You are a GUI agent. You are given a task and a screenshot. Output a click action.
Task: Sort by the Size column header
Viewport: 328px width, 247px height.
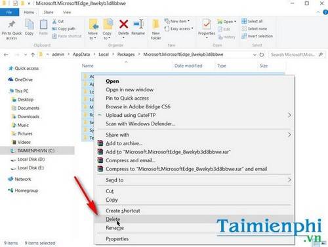point(264,66)
